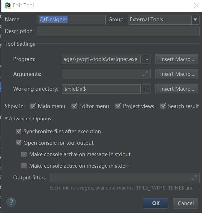Toggle the Search result checkbox
The height and width of the screenshot is (213, 202).
click(x=163, y=106)
